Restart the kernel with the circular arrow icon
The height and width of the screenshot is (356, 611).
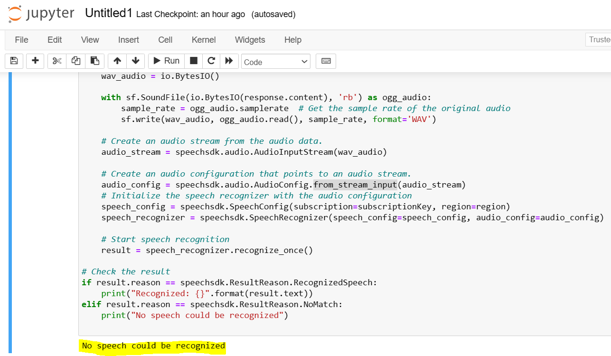click(x=211, y=61)
